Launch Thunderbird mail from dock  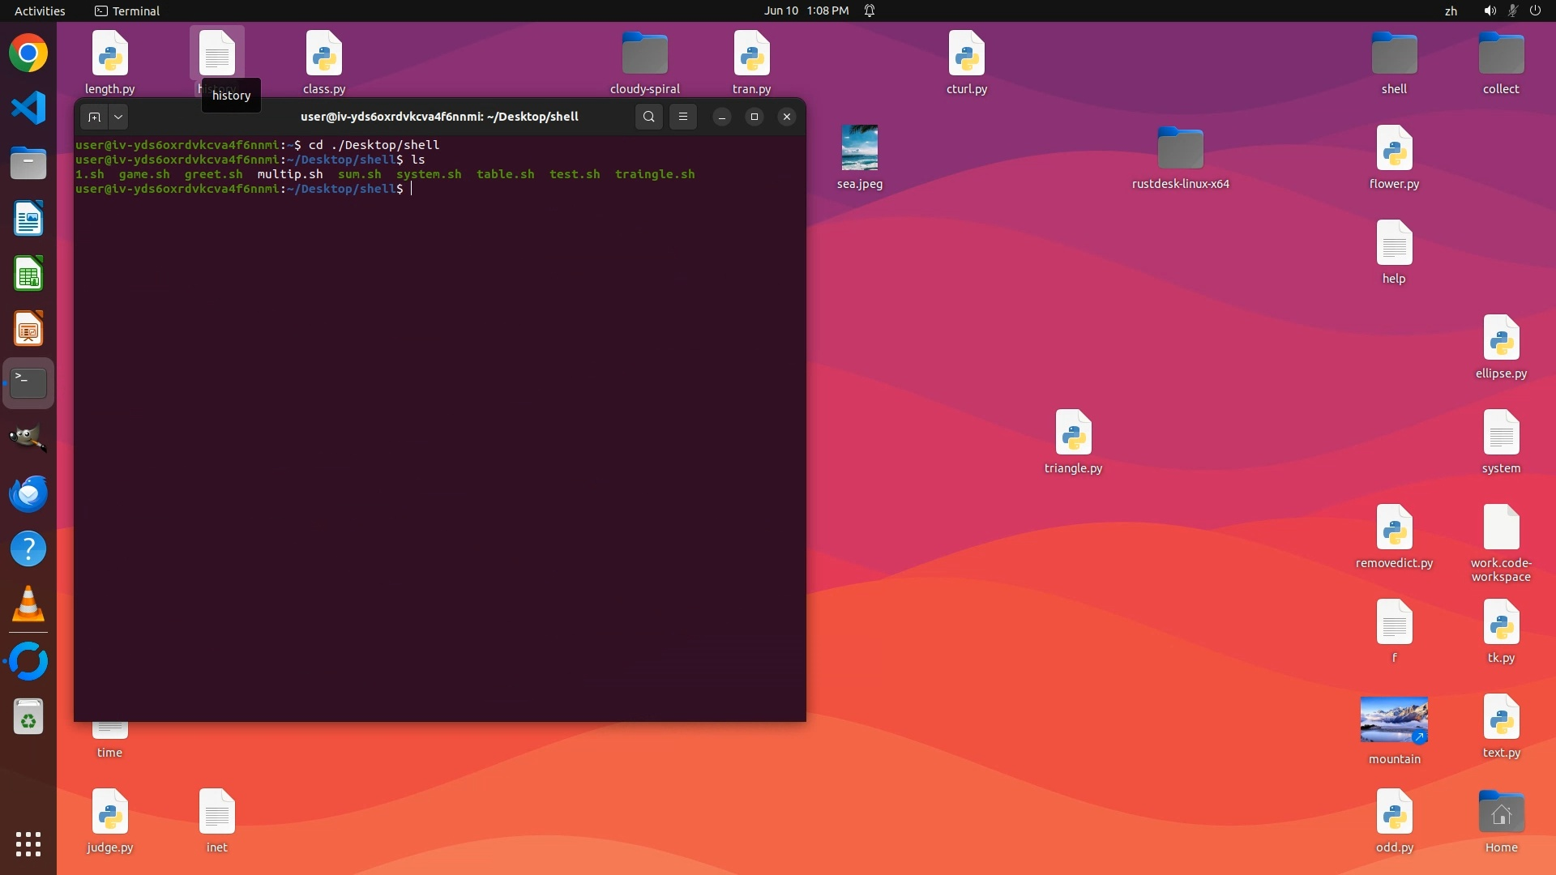click(28, 493)
